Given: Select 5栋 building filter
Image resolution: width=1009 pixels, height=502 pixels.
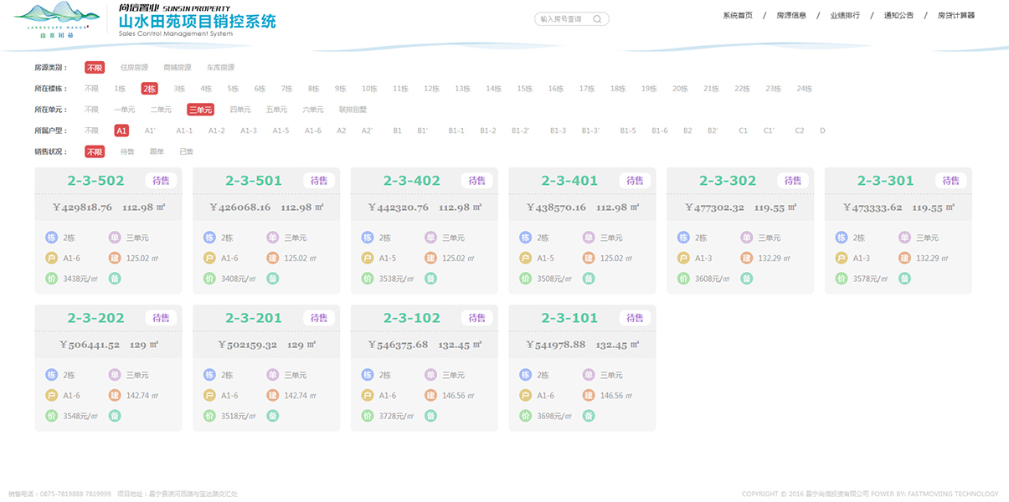Looking at the screenshot, I should tap(233, 89).
